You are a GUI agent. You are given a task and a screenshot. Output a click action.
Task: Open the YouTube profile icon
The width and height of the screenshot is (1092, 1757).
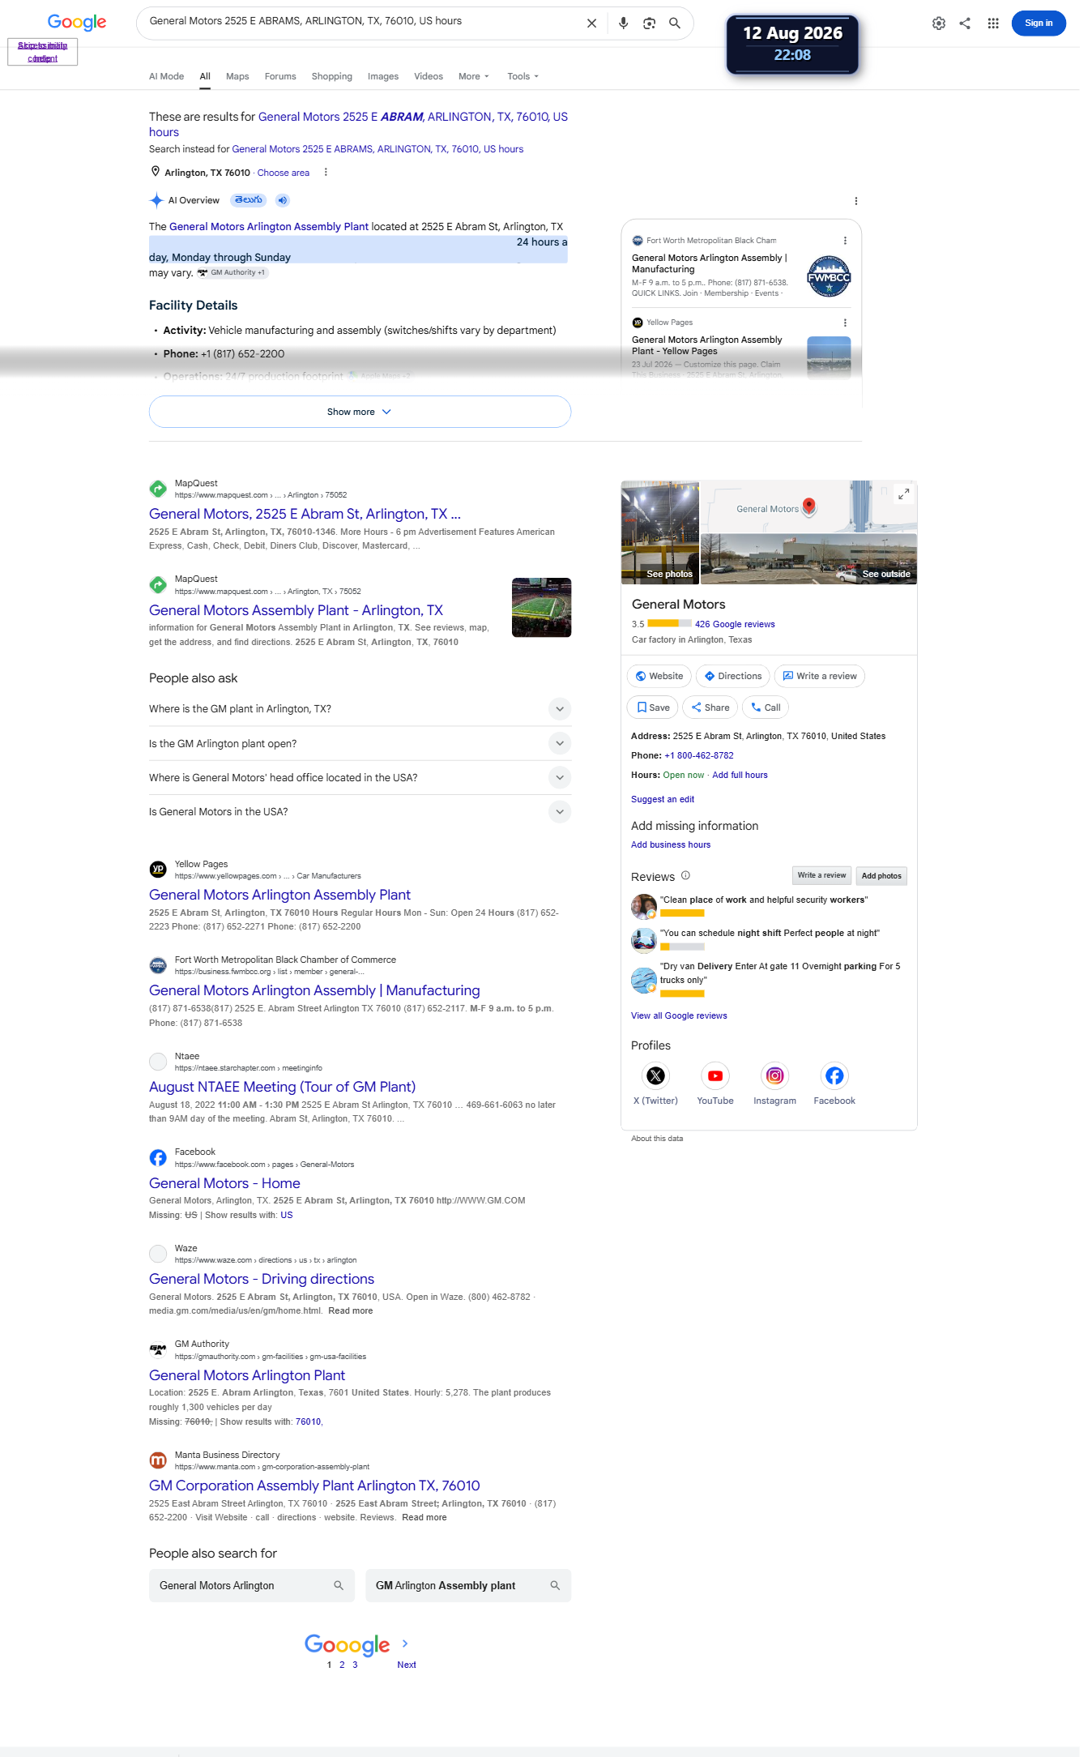[715, 1075]
